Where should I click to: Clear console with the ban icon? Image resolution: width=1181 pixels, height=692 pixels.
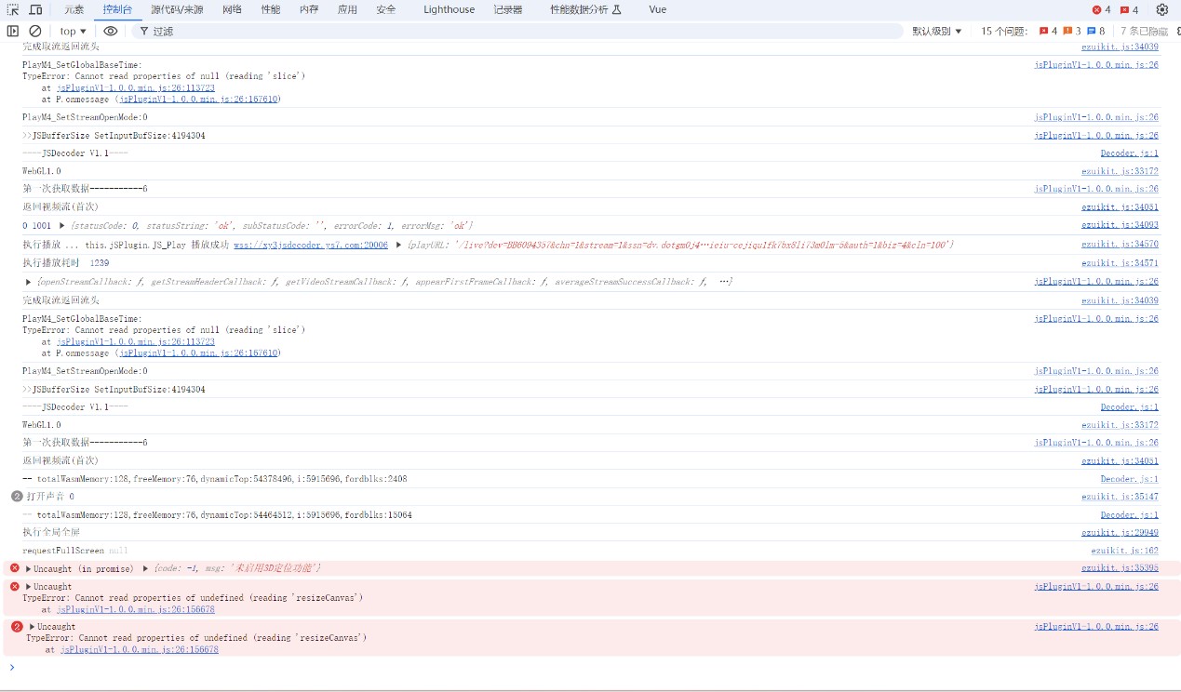[x=35, y=31]
